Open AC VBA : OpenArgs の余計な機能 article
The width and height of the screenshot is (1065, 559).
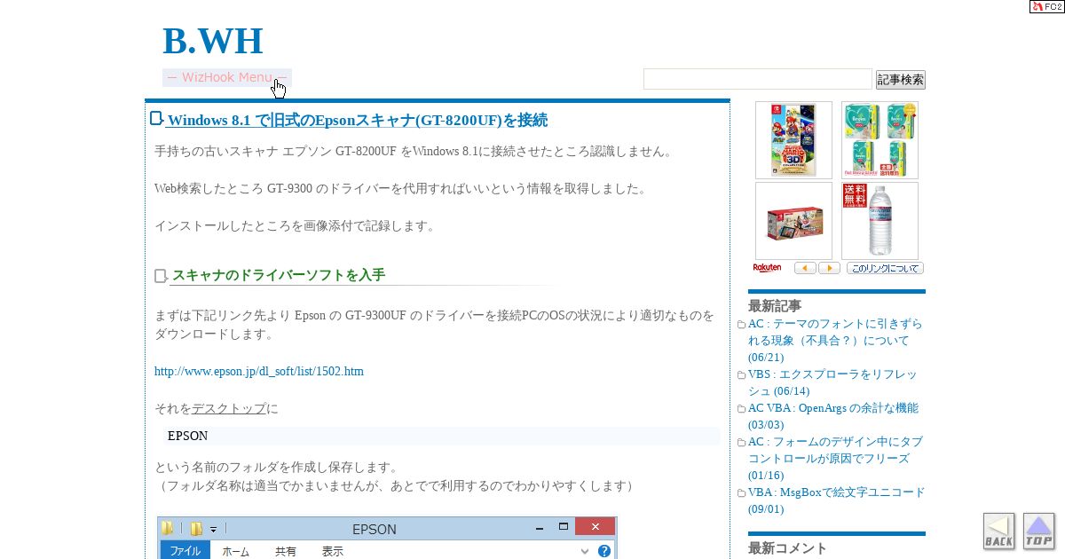(833, 417)
